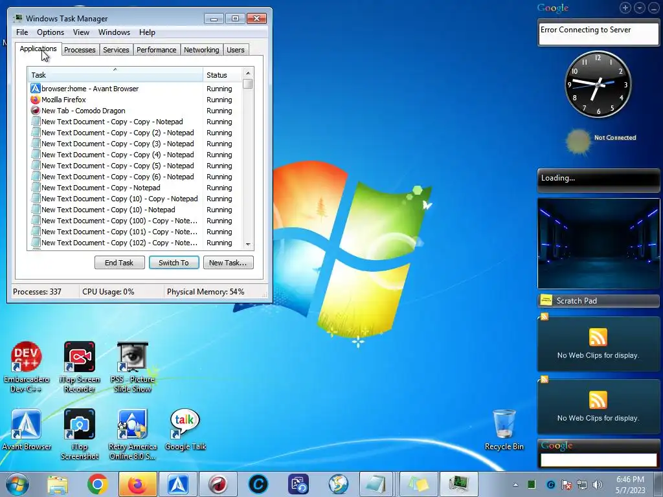Click the blue C icon in system tray
This screenshot has width=663, height=497.
pos(550,485)
